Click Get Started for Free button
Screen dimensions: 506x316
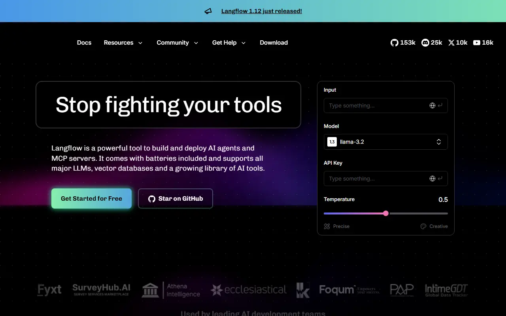(91, 199)
